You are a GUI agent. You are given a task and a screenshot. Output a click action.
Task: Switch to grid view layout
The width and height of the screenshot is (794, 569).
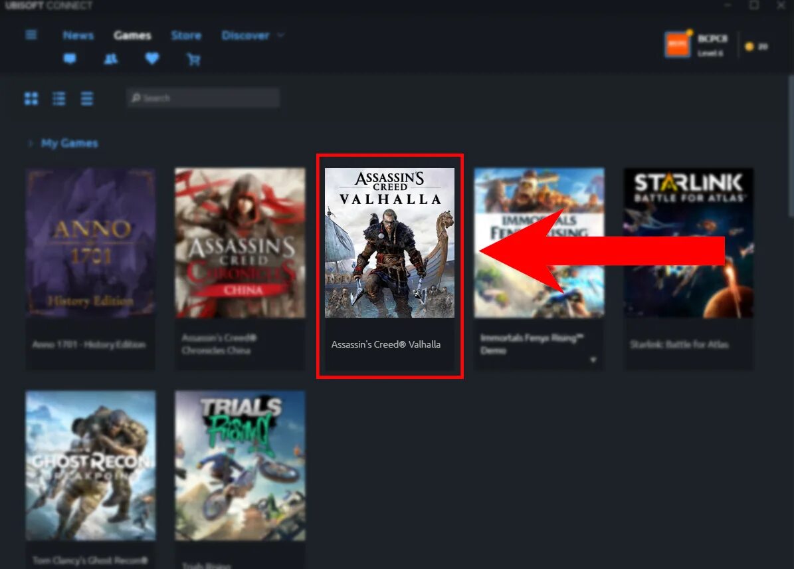tap(31, 98)
